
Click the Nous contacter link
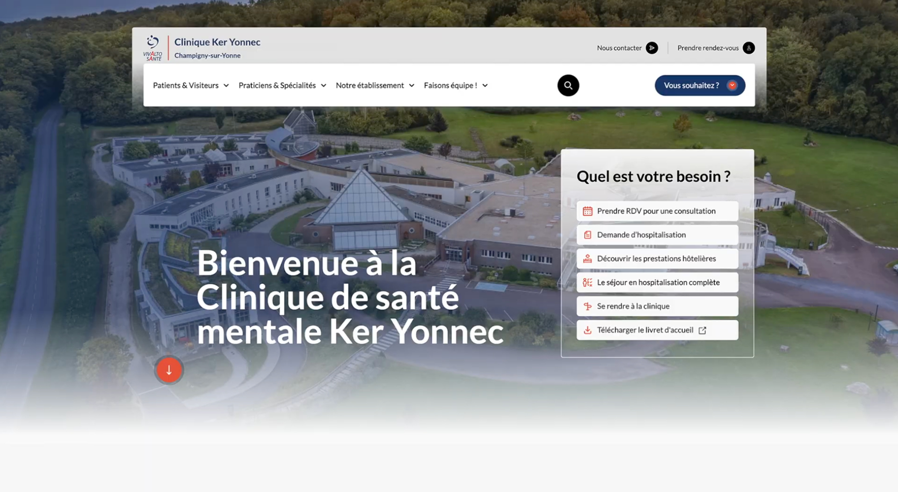click(x=619, y=48)
